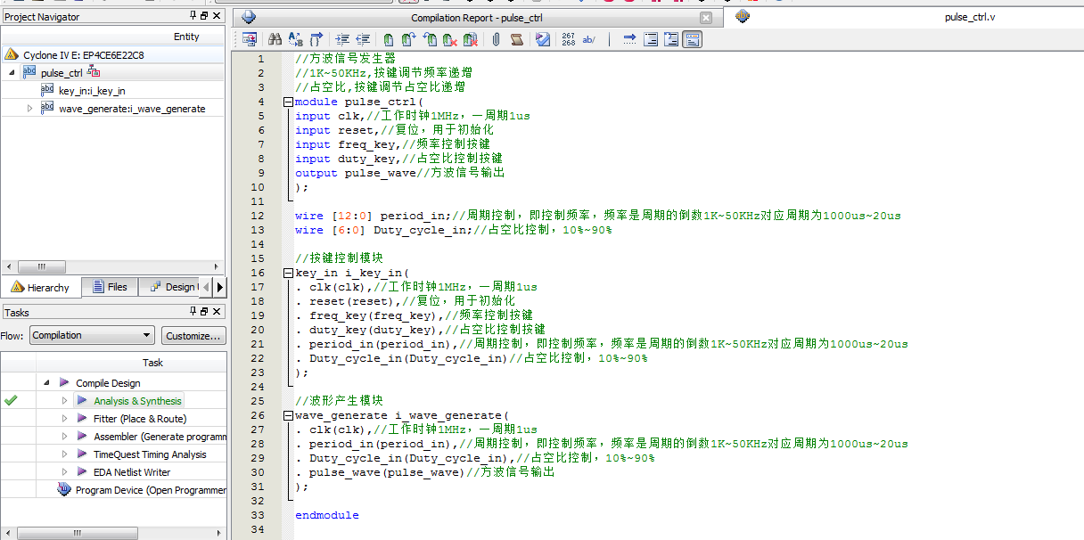Open the Flow Compilation dropdown
This screenshot has height=540, width=1084.
coord(92,336)
